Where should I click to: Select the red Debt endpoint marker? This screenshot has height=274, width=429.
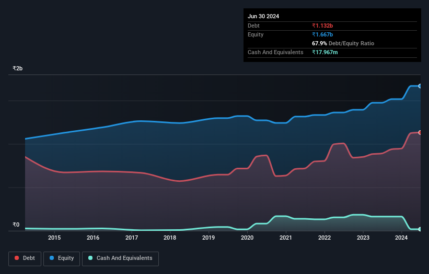(420, 132)
